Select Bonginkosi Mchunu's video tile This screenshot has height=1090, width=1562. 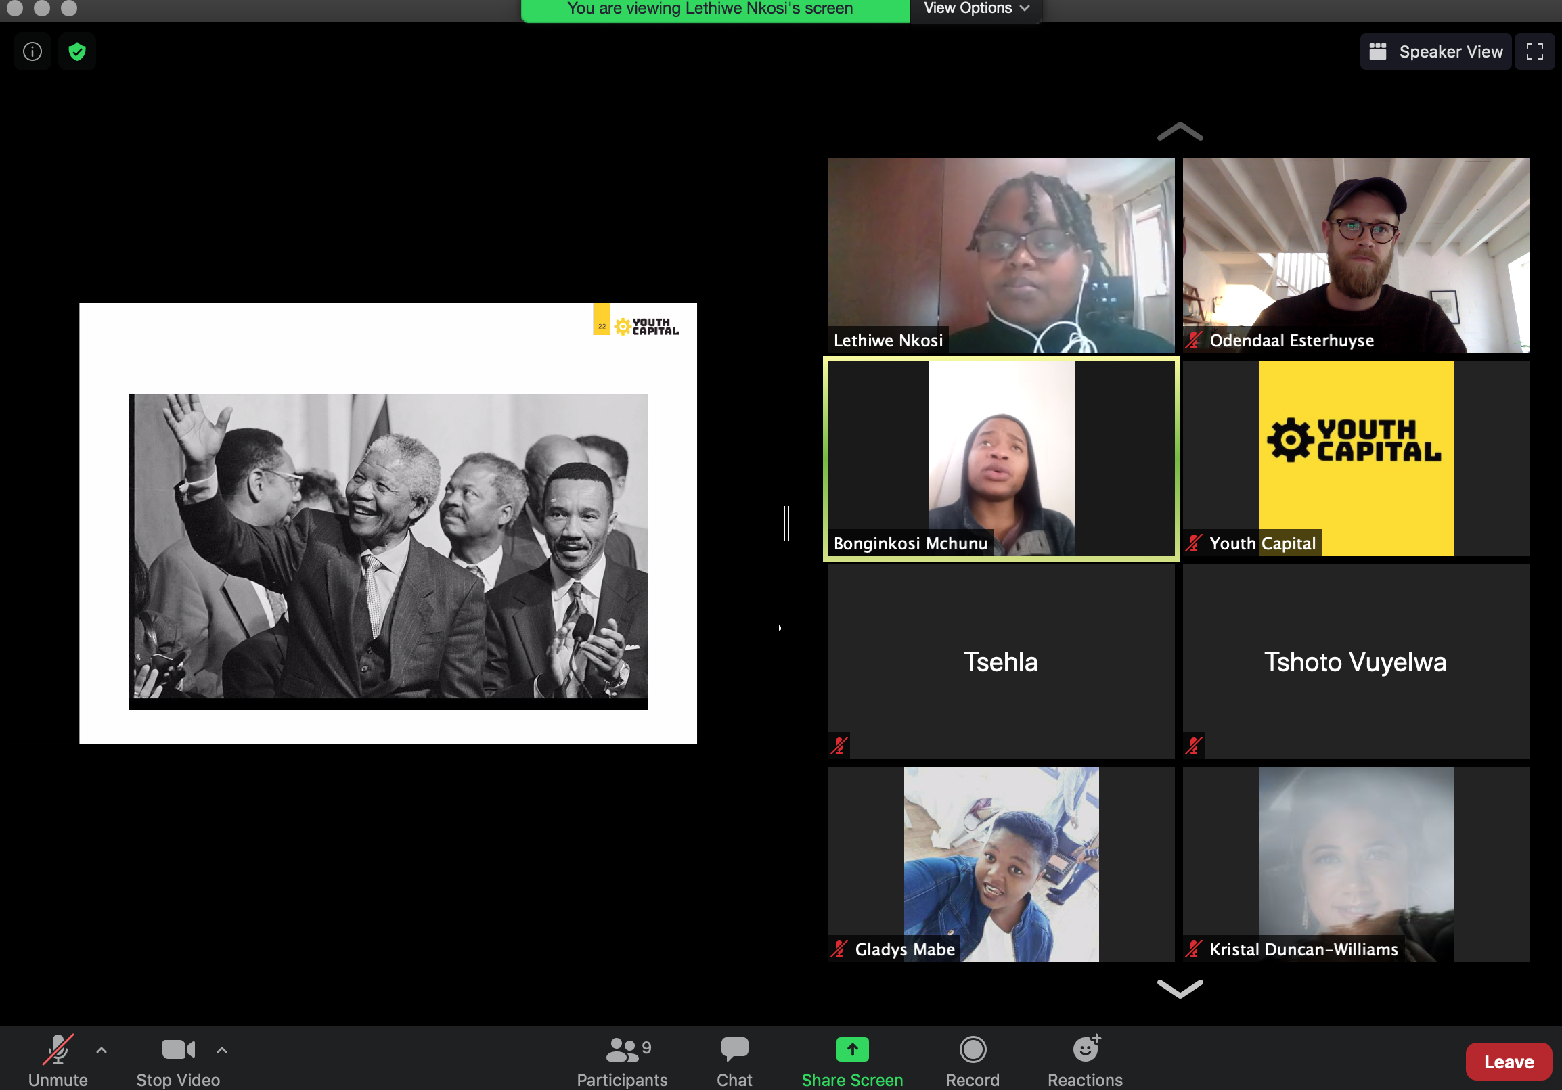(x=1001, y=457)
